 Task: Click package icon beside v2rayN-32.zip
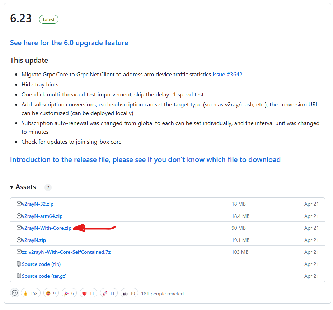pos(19,204)
